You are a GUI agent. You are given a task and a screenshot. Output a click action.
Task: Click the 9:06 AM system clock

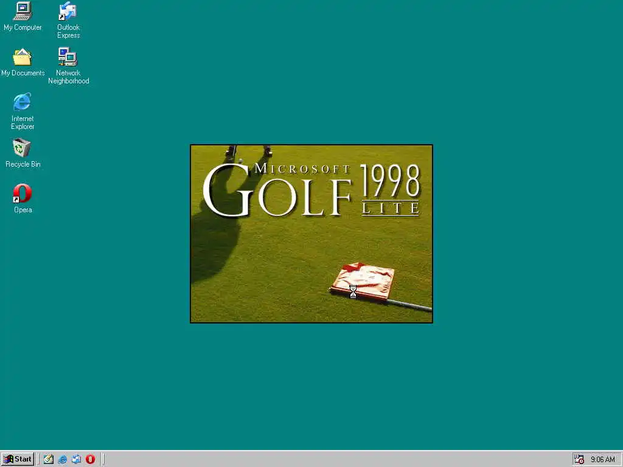pyautogui.click(x=602, y=460)
